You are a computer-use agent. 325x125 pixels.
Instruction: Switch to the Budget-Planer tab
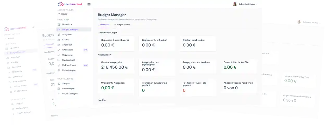pos(122,25)
